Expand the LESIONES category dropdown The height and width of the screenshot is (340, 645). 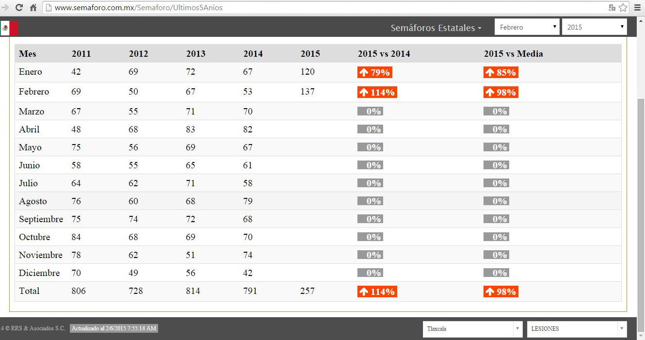577,329
